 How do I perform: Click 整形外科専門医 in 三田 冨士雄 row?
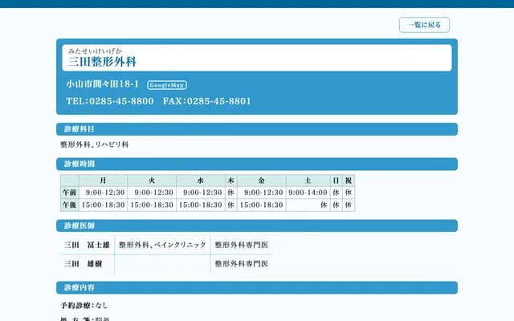(242, 245)
